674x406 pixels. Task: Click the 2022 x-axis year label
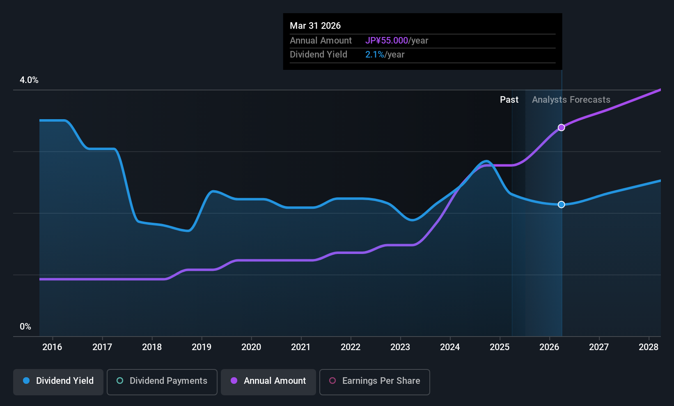pyautogui.click(x=351, y=347)
